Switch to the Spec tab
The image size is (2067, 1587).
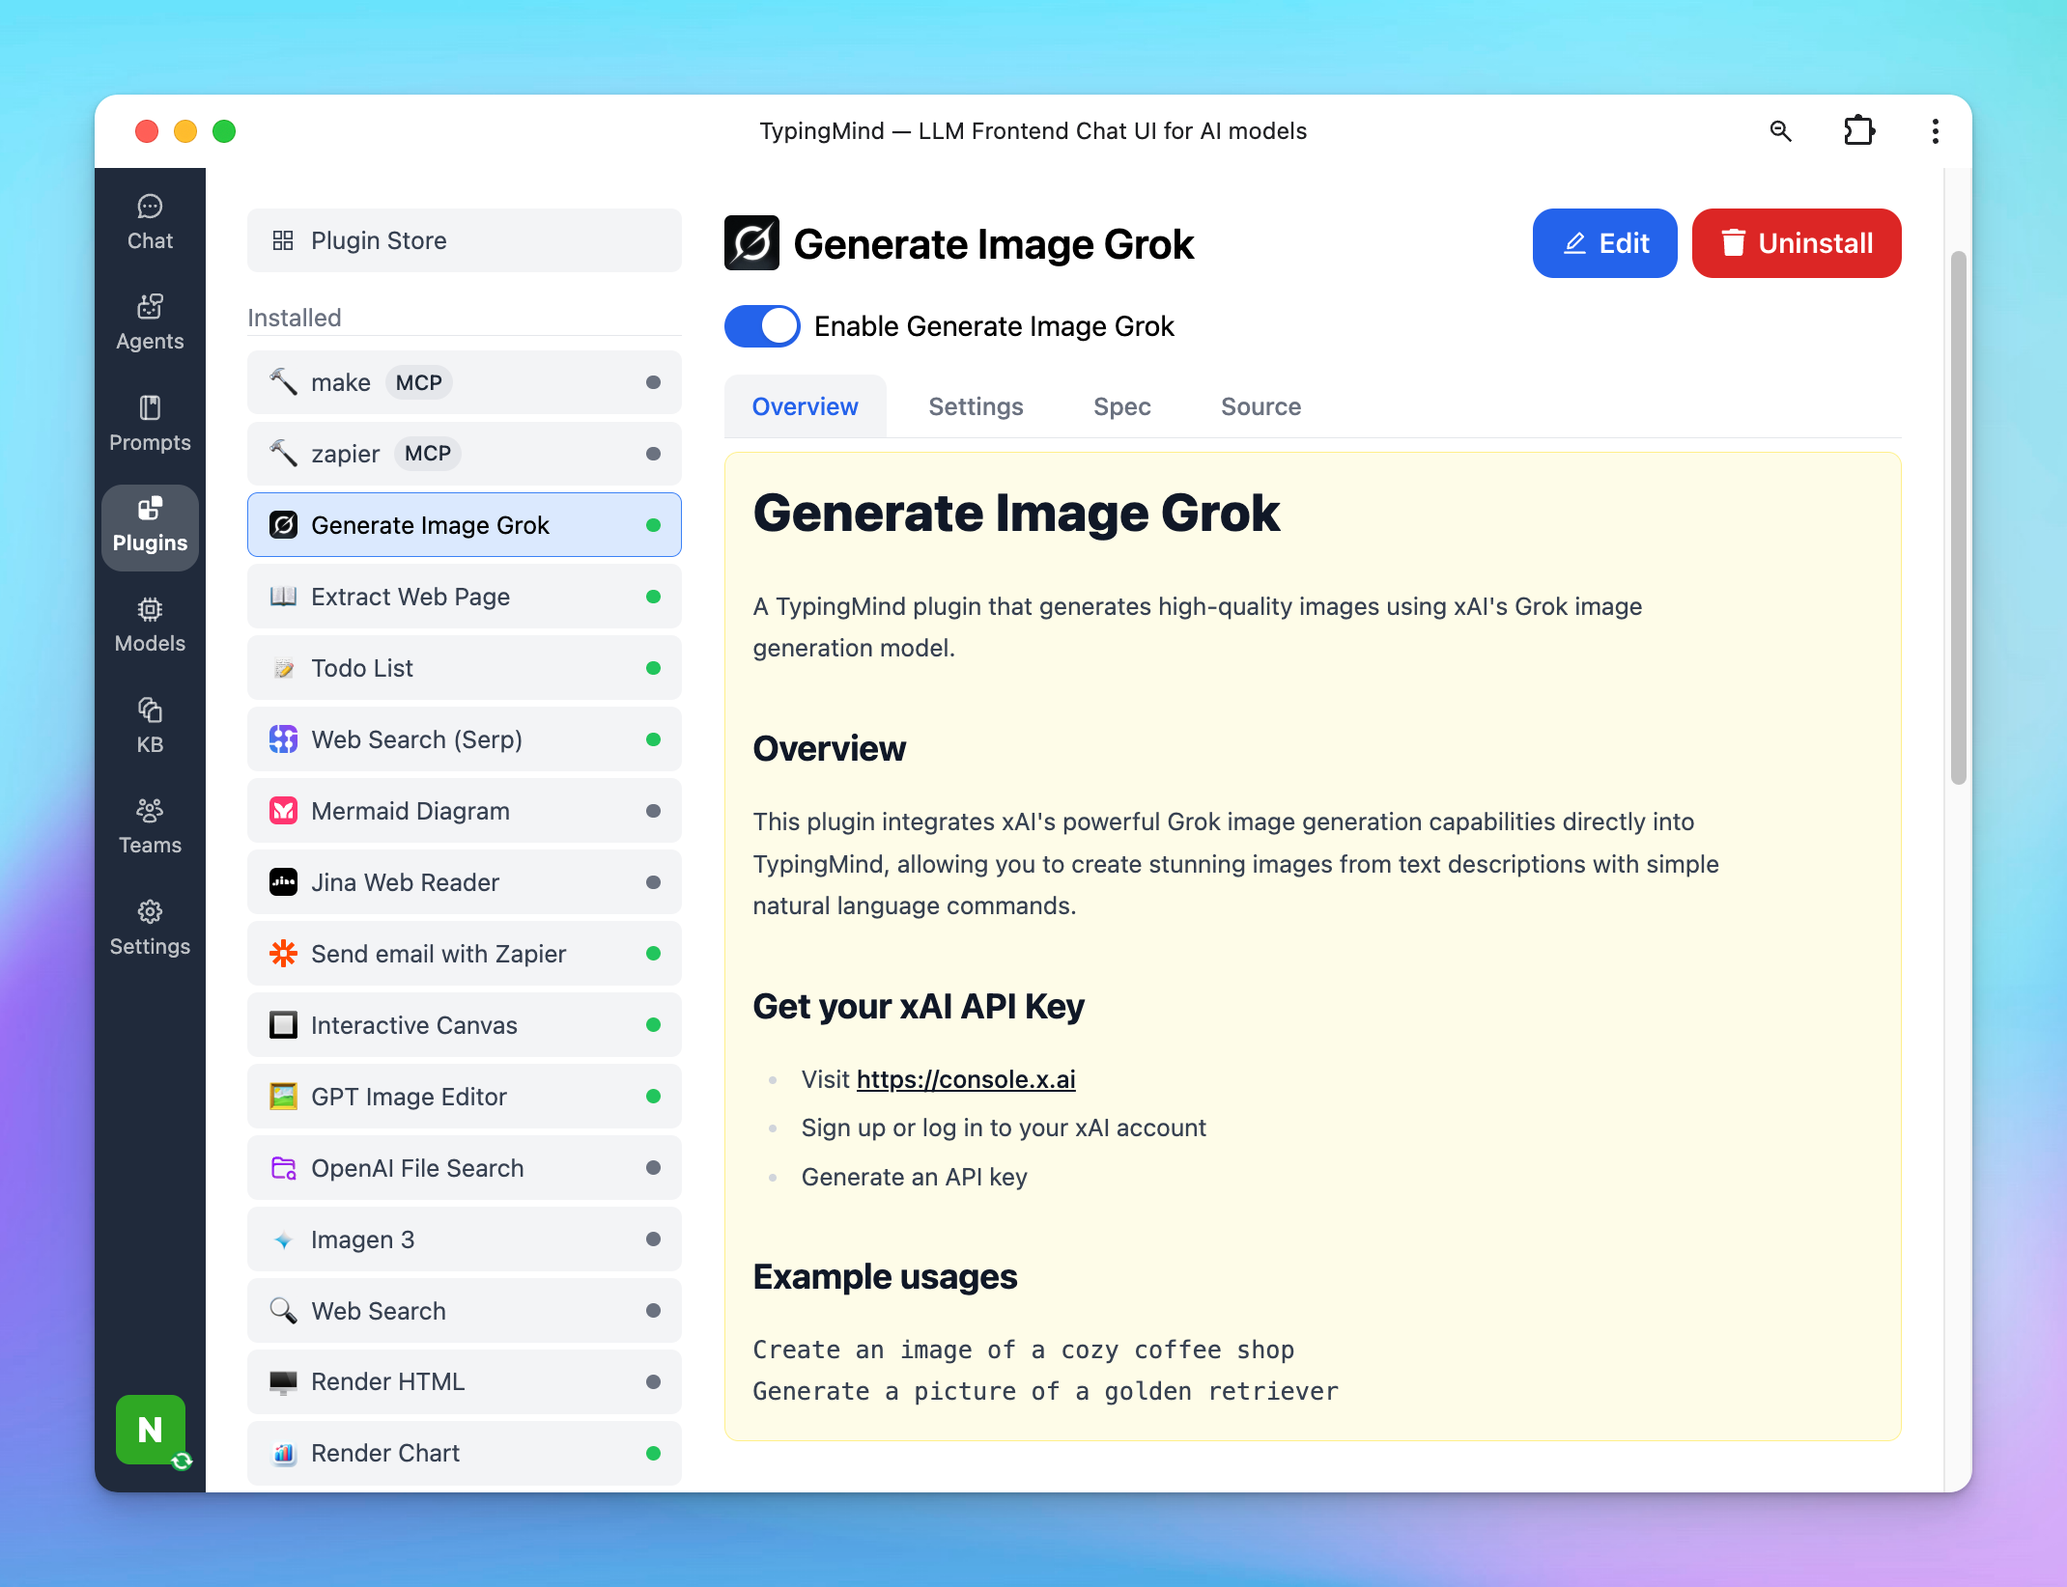coord(1121,406)
